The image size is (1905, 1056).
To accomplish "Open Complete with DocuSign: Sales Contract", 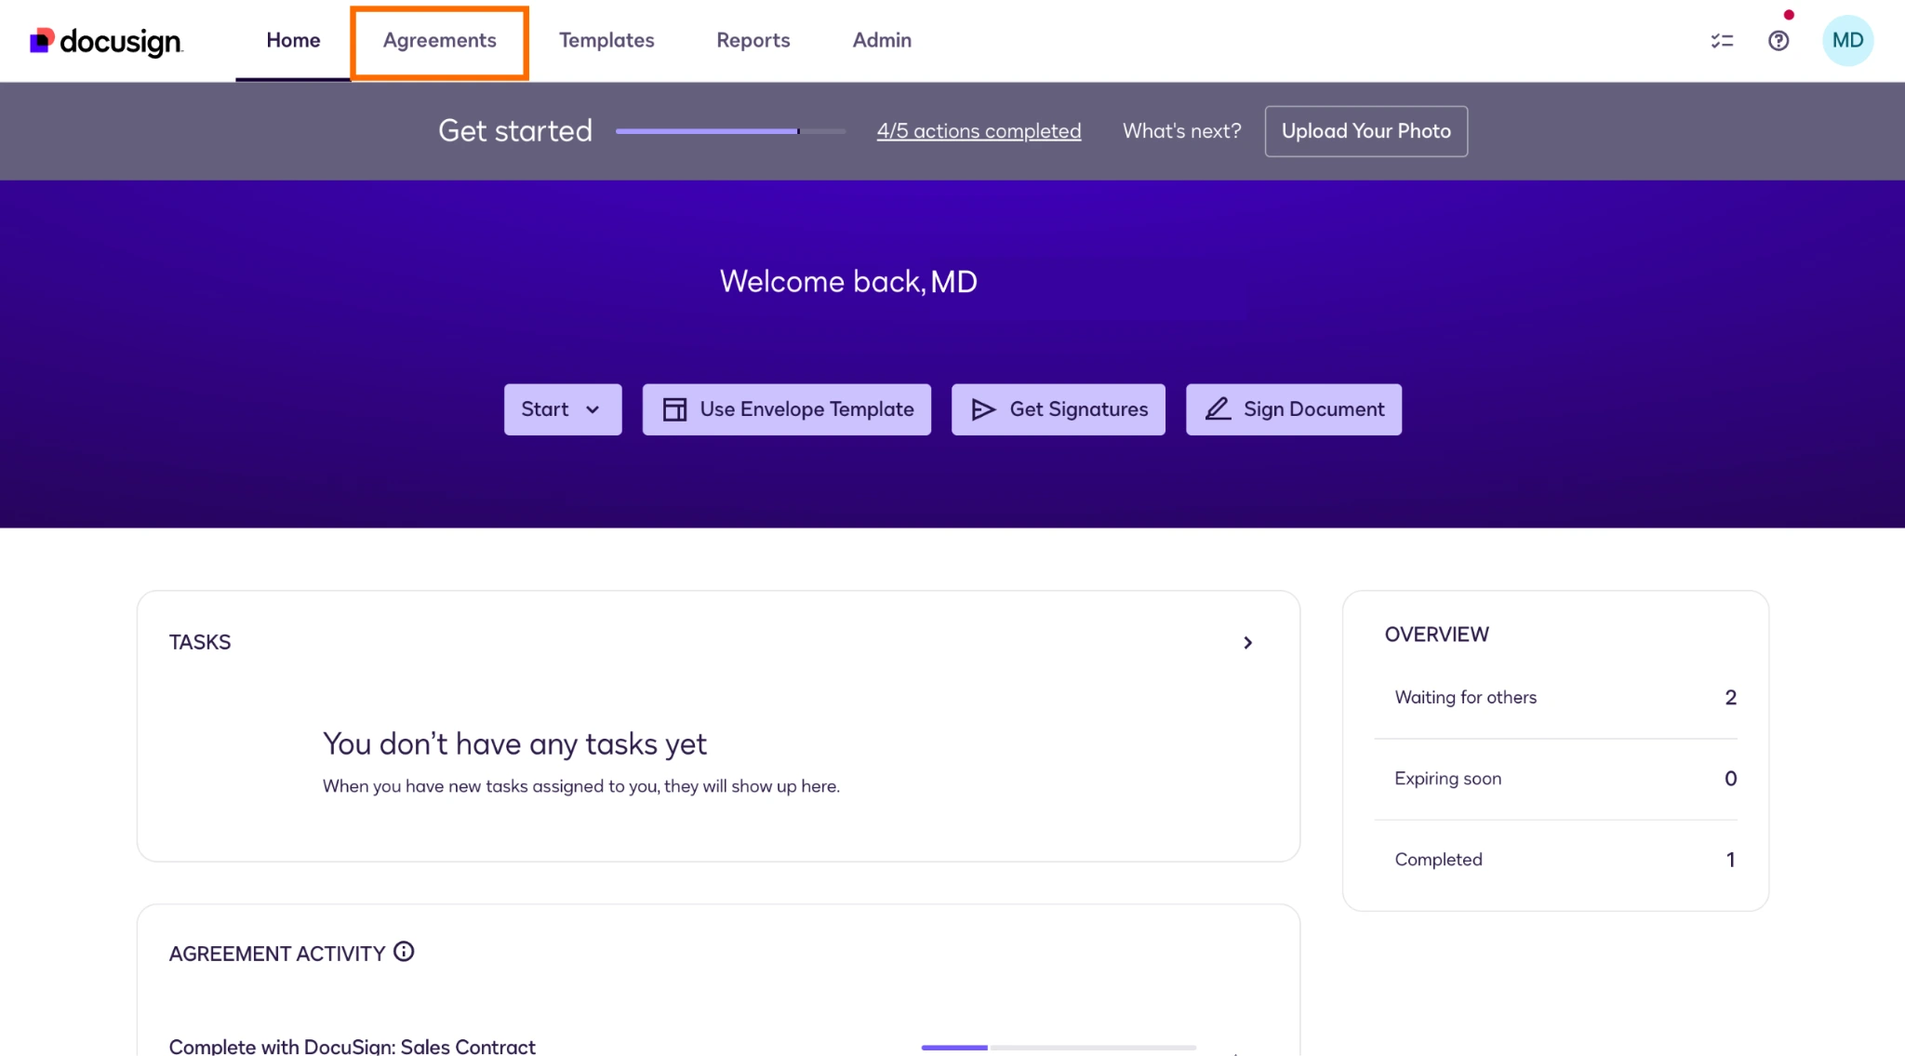I will (353, 1046).
